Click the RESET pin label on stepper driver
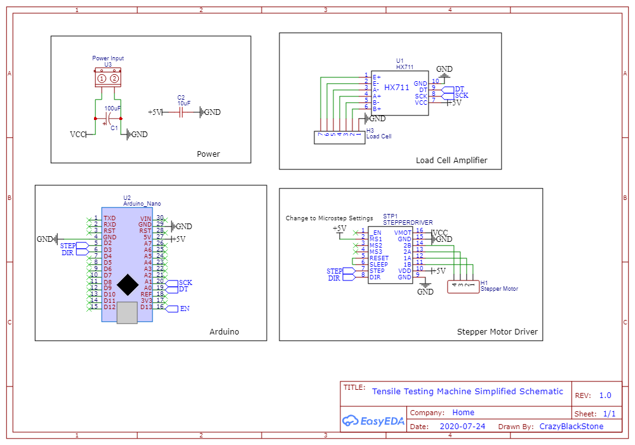This screenshot has width=635, height=445. coord(378,258)
